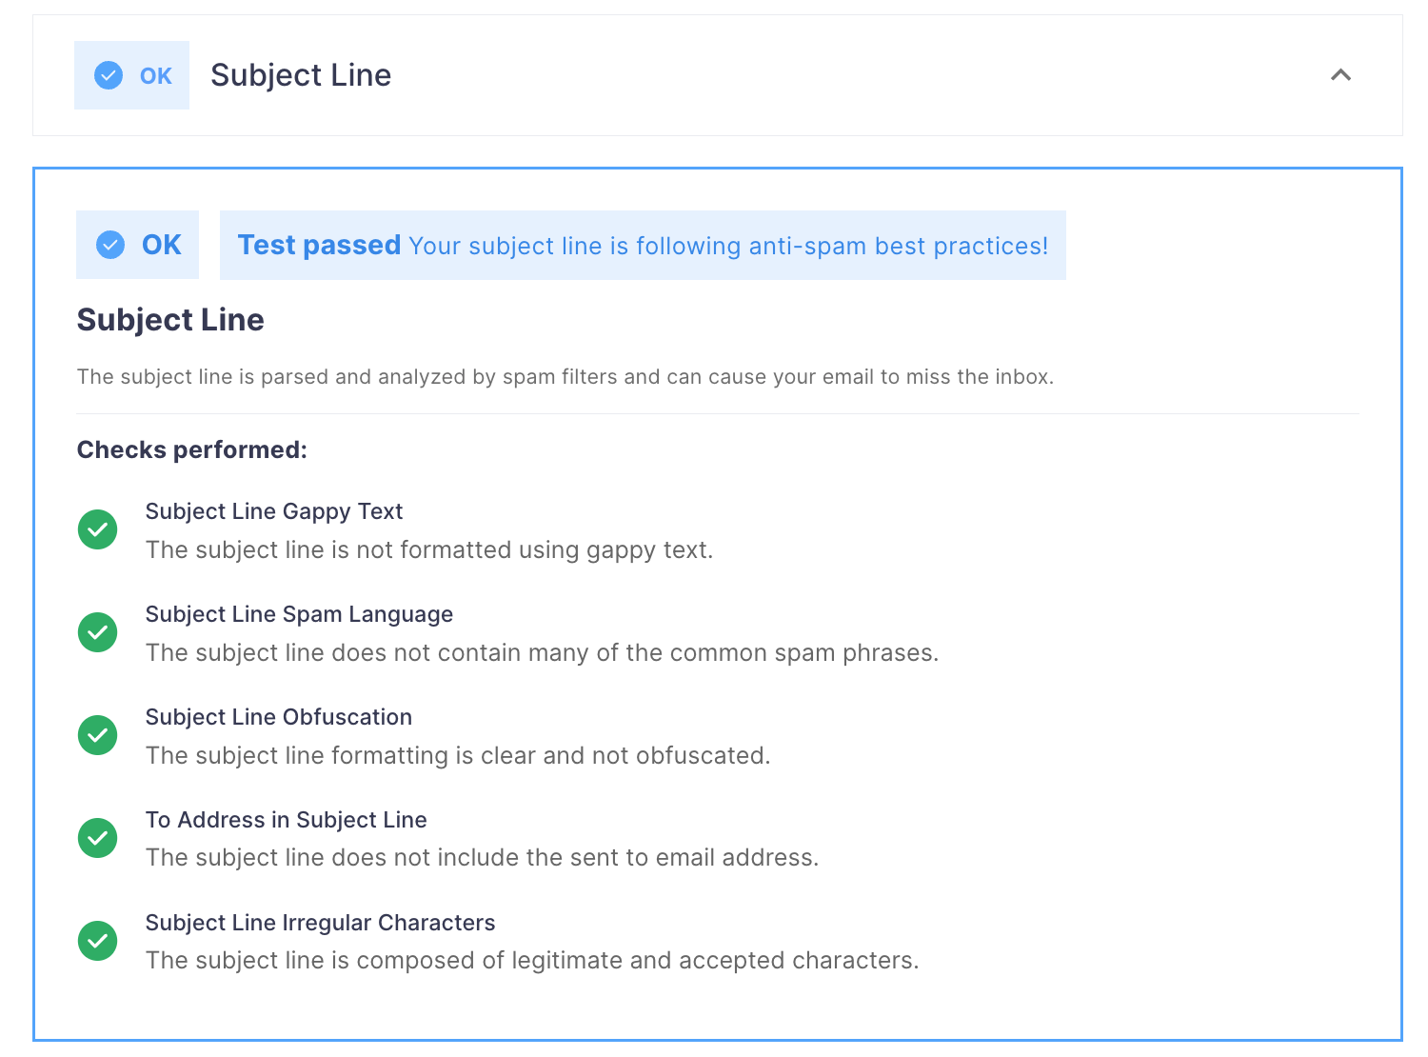
Task: Select the Subject Line Gappy Text check title
Action: [274, 511]
